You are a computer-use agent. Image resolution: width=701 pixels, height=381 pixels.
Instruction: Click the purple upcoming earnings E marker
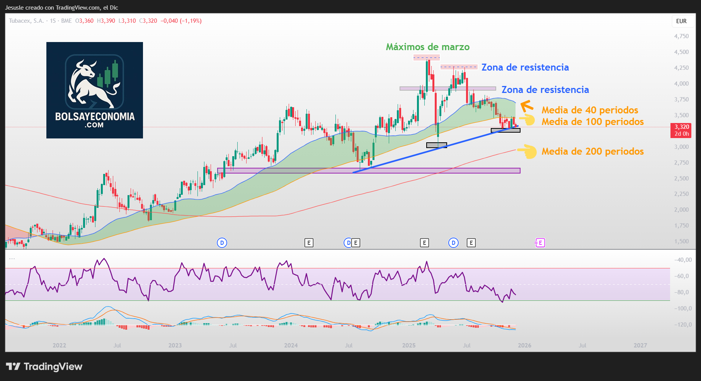[x=540, y=243]
